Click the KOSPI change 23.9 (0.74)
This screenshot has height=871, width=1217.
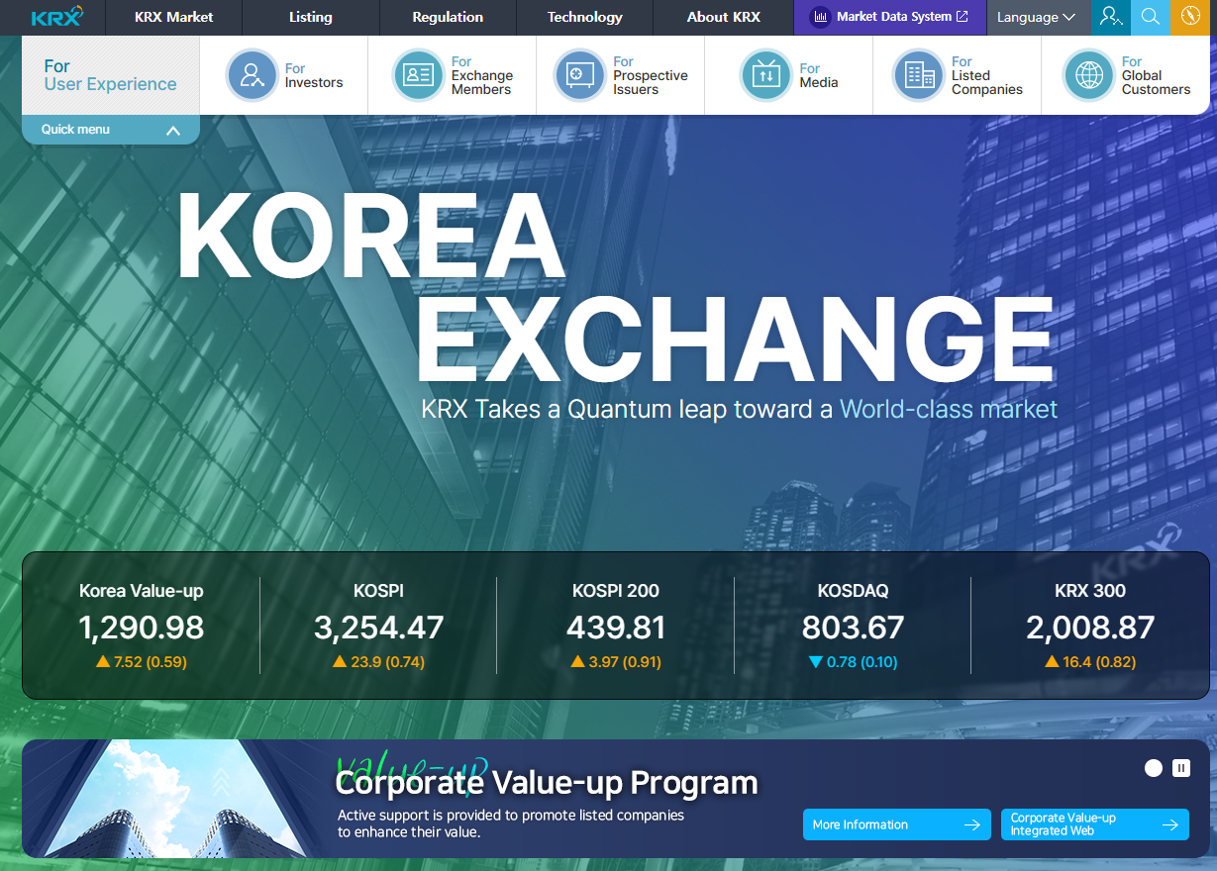pos(379,662)
